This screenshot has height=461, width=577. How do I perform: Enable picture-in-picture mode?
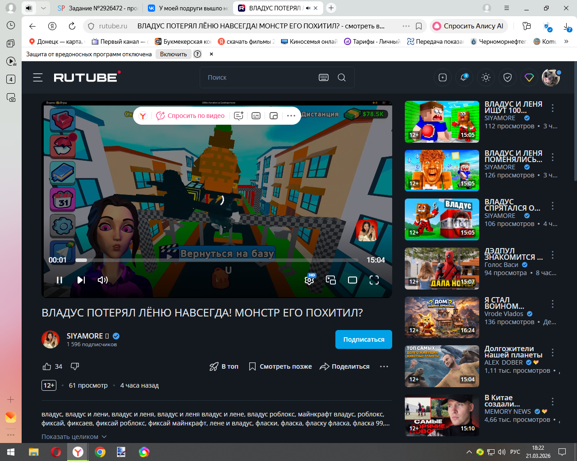(331, 280)
